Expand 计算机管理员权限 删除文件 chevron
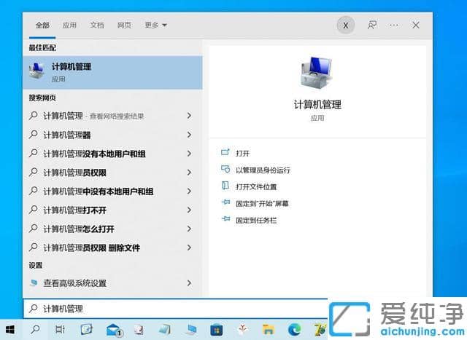The width and height of the screenshot is (467, 340). (x=189, y=248)
